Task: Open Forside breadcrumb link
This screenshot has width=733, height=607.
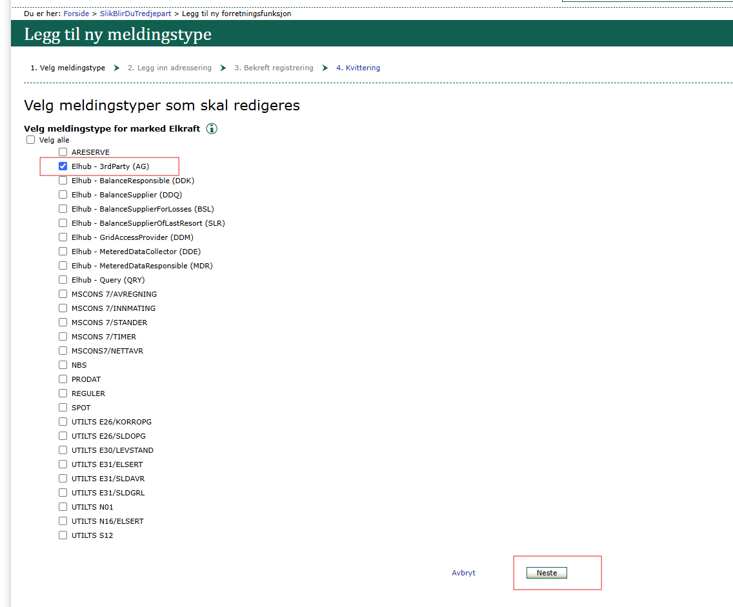Action: pyautogui.click(x=76, y=14)
